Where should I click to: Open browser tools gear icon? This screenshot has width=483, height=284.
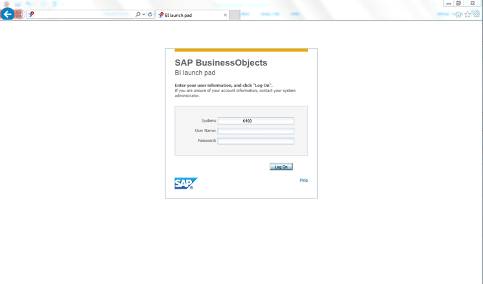477,14
